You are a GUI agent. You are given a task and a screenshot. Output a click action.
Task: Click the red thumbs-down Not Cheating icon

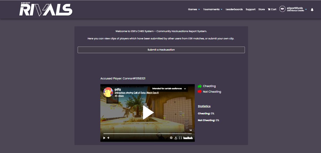[x=200, y=92]
